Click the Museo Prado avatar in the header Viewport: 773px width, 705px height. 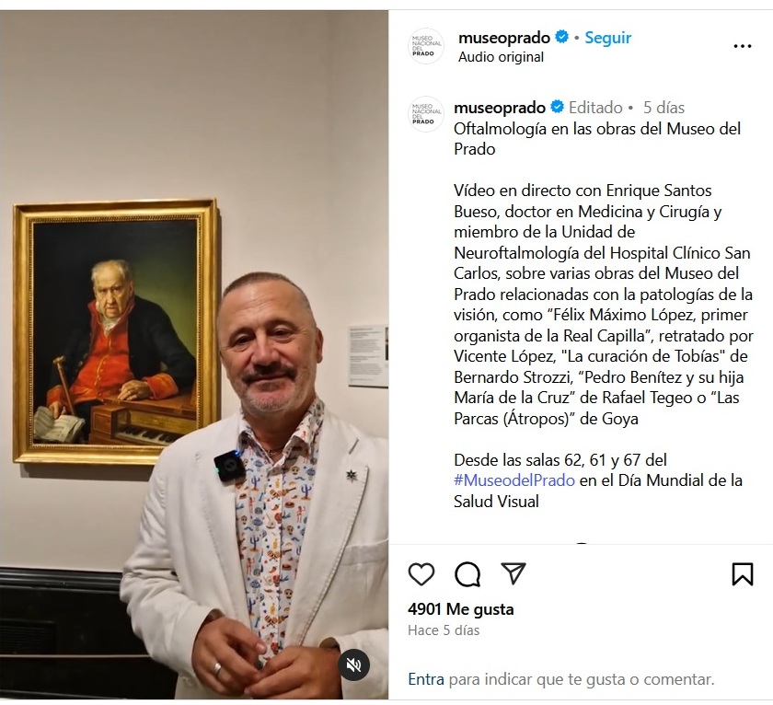[425, 46]
